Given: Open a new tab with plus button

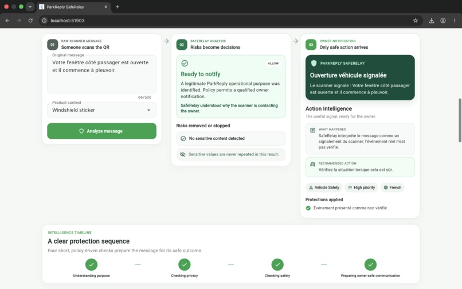Looking at the screenshot, I should point(118,7).
